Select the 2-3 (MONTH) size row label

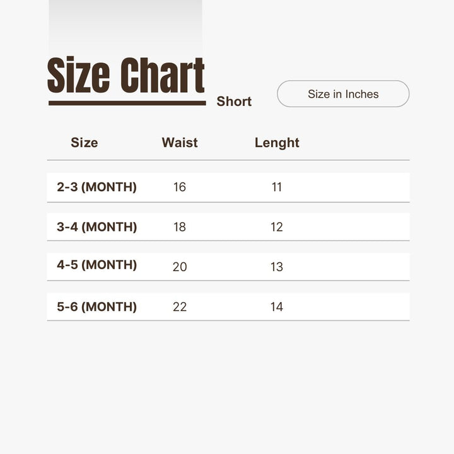[96, 187]
